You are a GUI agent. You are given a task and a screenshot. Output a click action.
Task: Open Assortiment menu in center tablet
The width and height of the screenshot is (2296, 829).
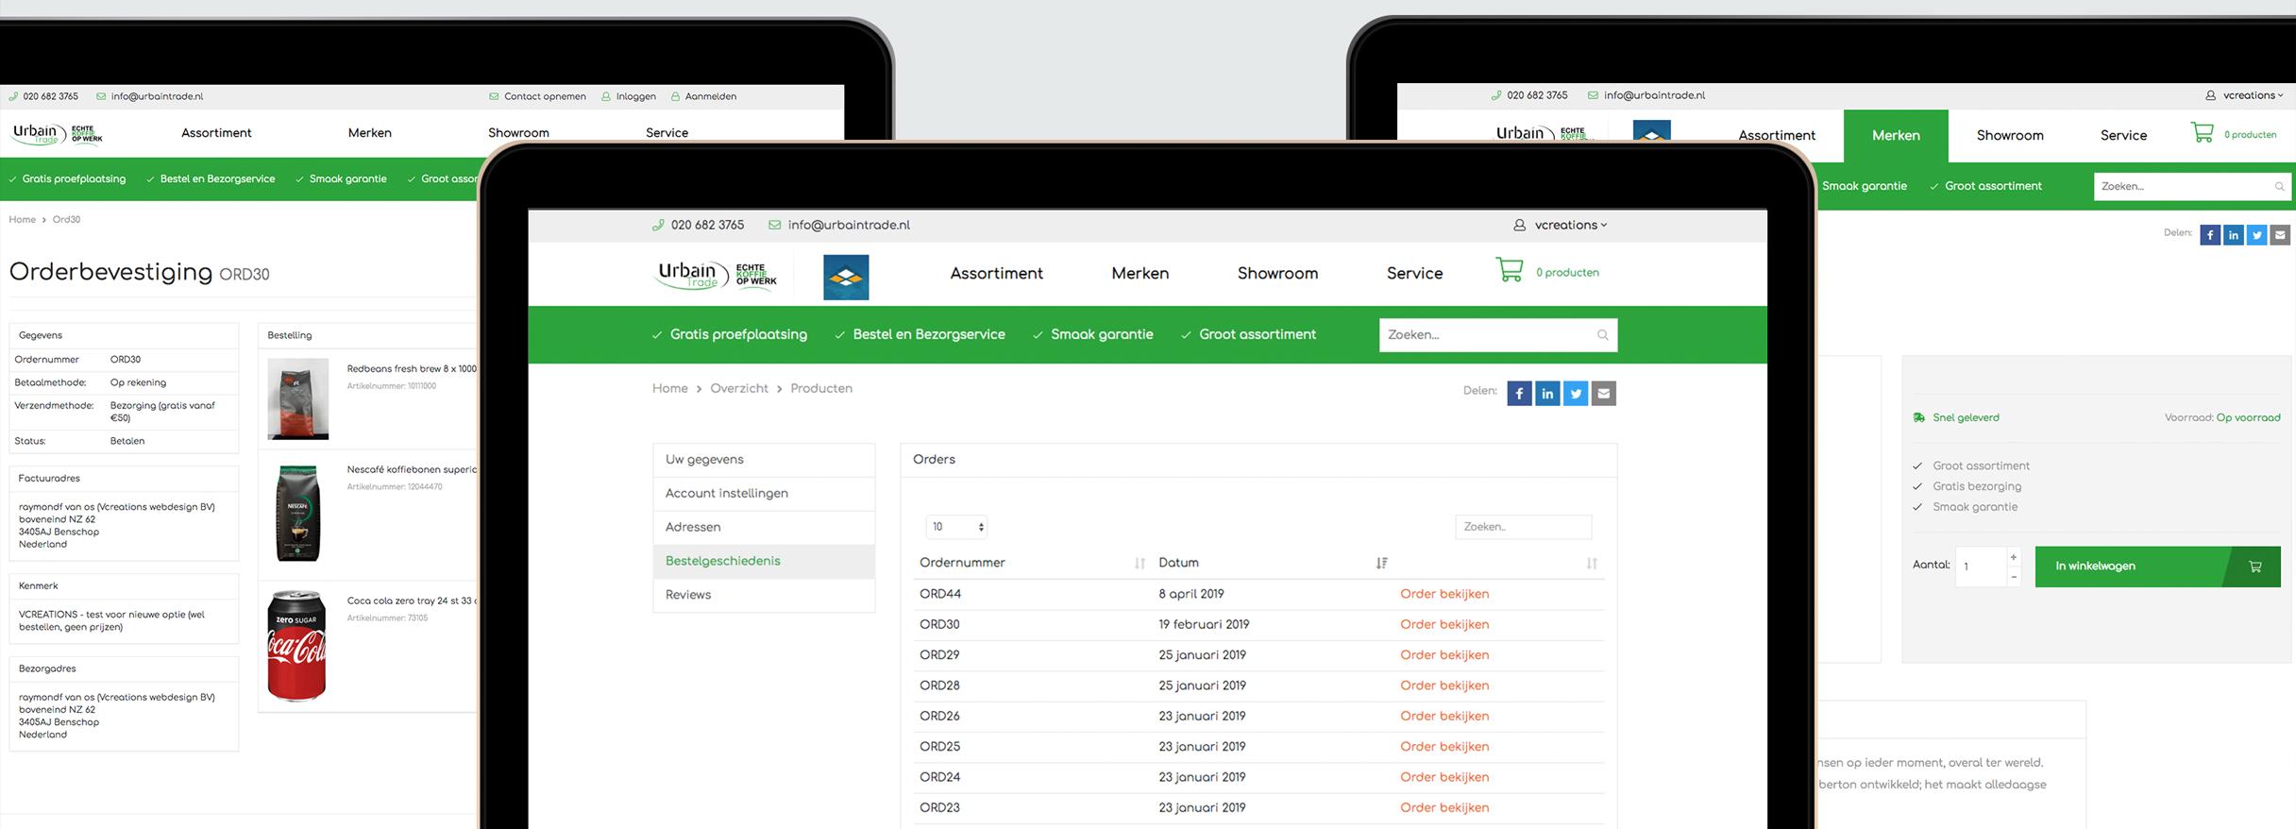[996, 274]
